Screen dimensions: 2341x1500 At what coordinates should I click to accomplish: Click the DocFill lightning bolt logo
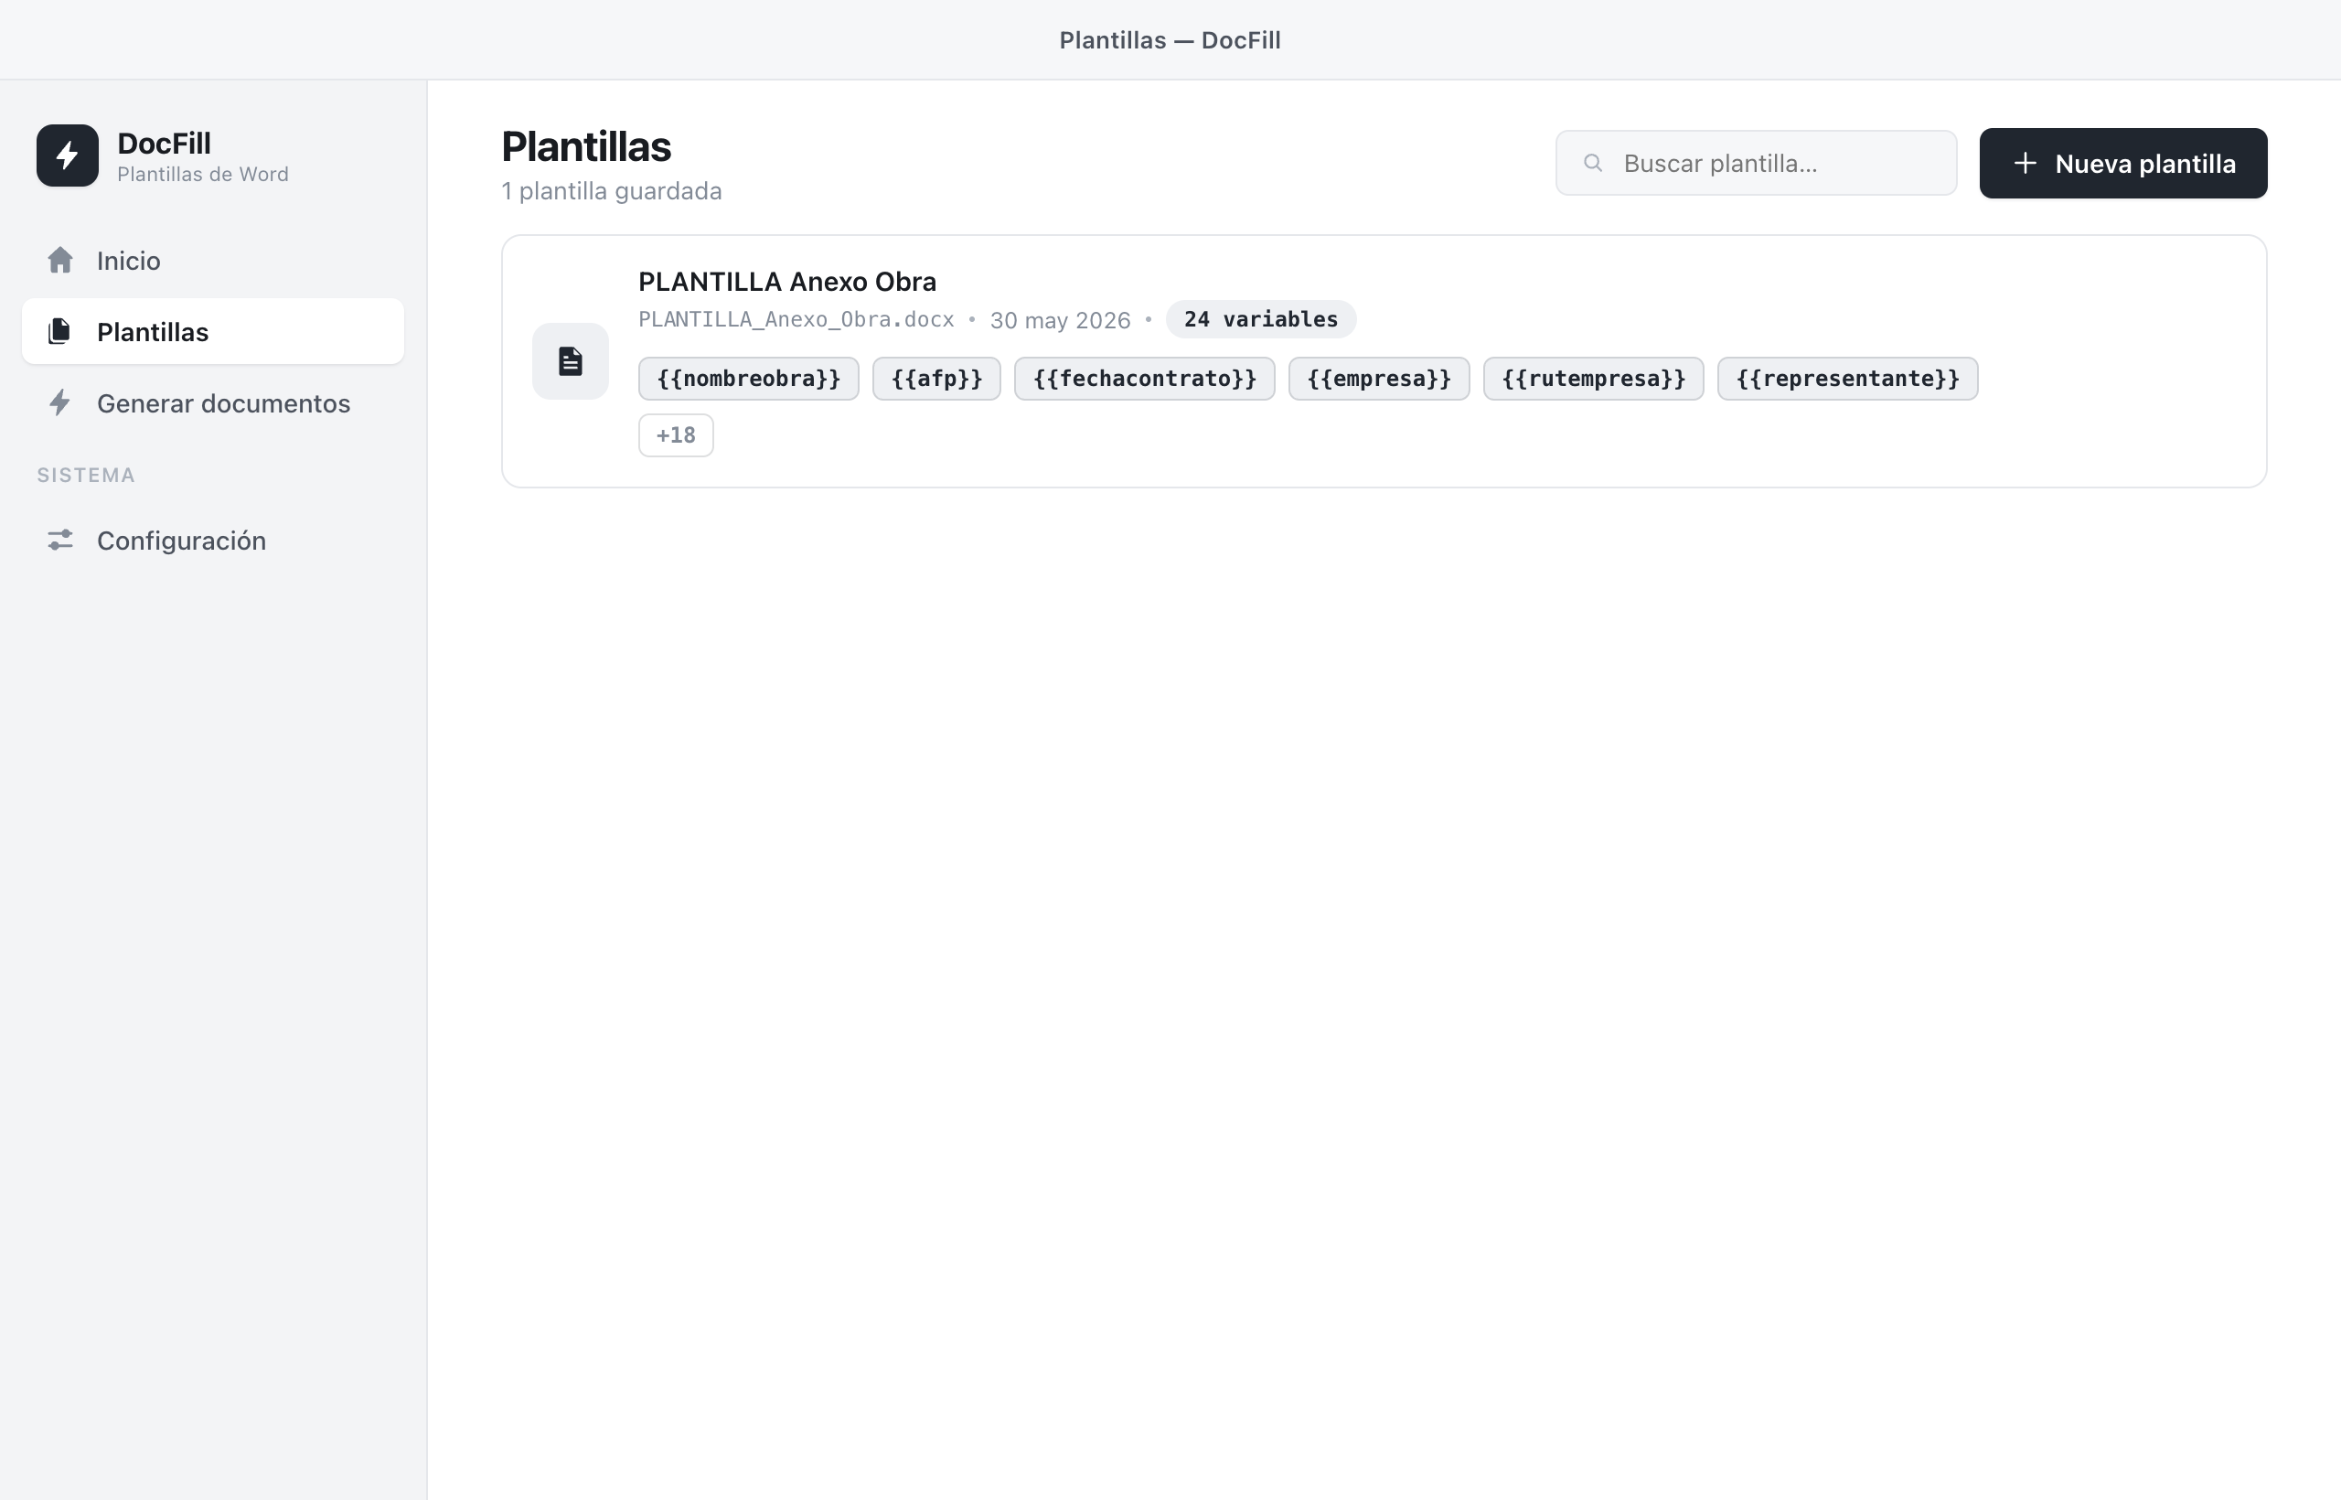click(67, 155)
